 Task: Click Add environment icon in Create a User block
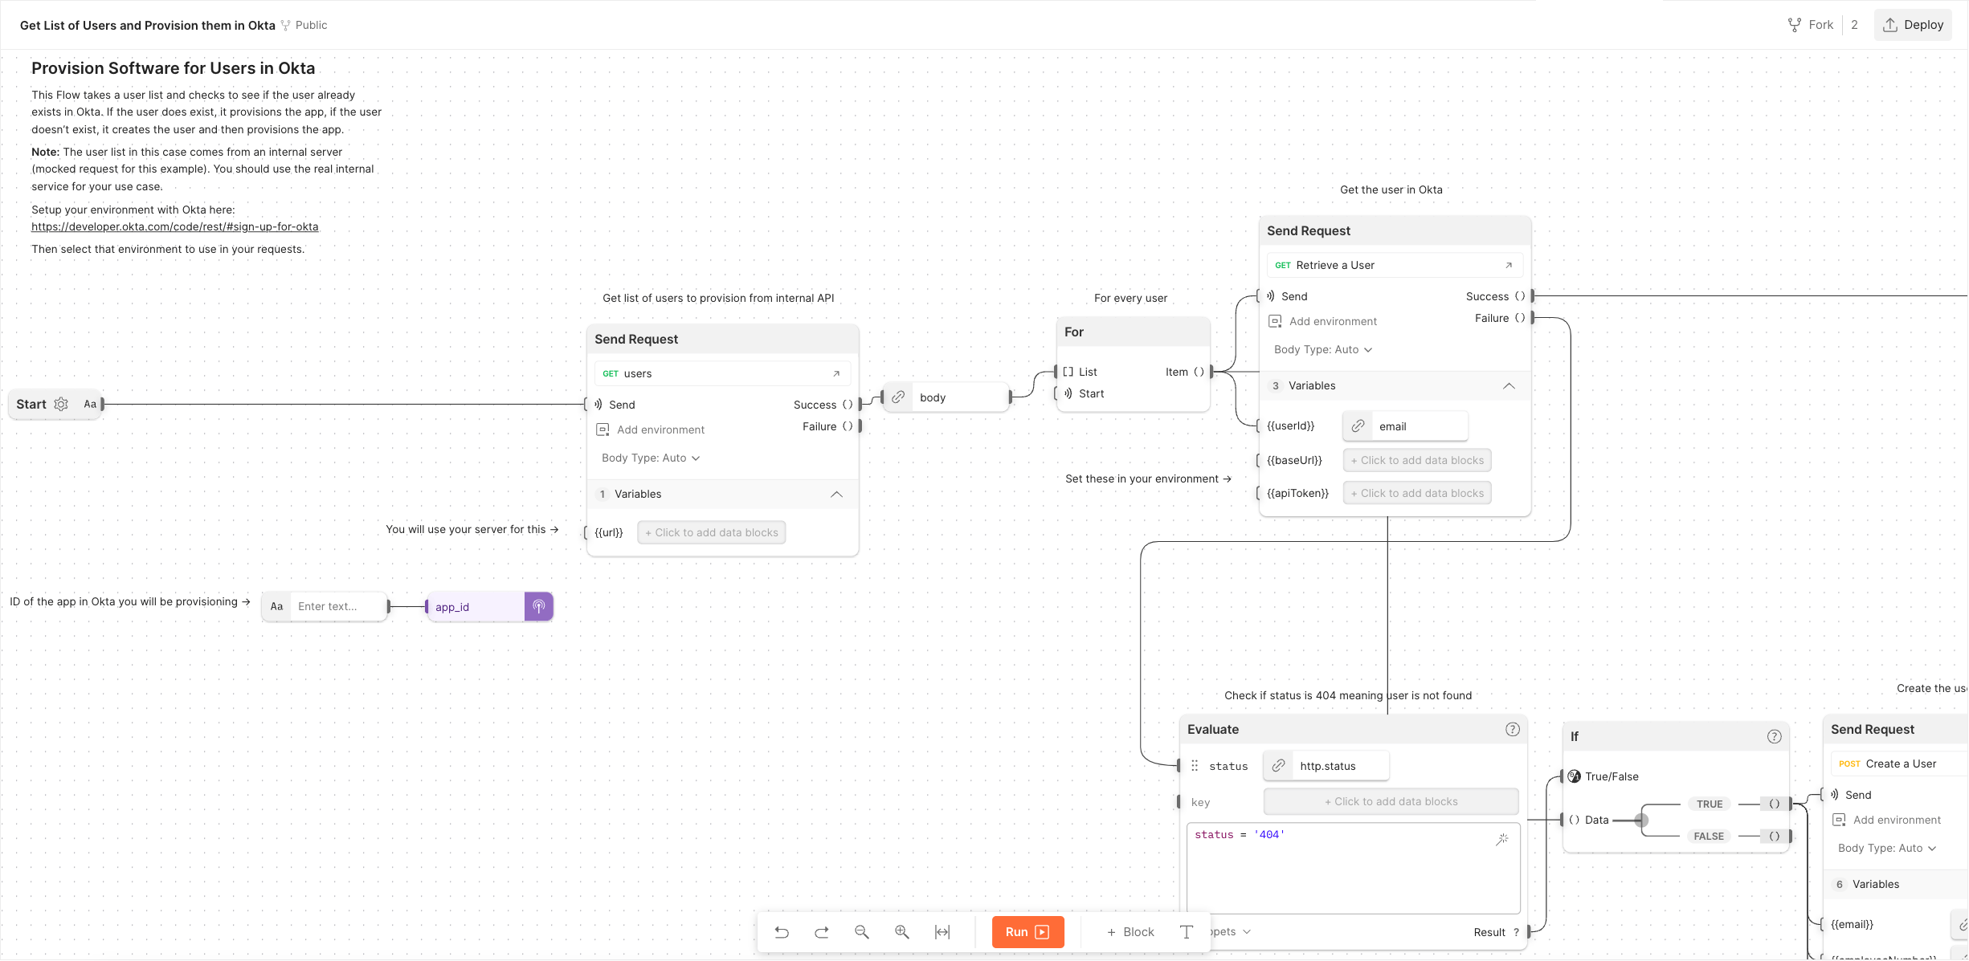pyautogui.click(x=1839, y=821)
